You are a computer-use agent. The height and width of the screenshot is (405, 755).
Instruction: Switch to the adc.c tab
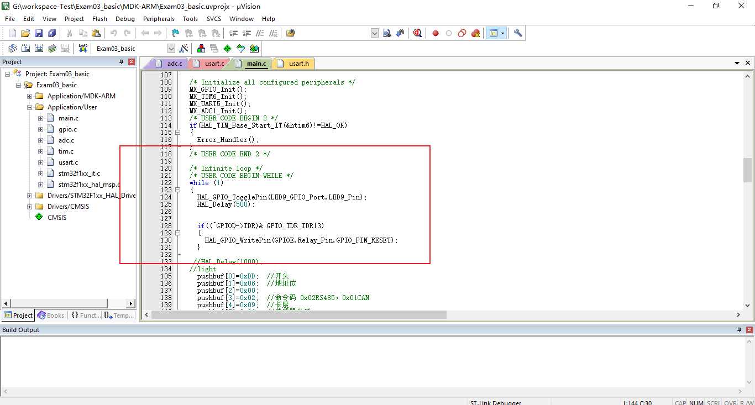click(169, 64)
